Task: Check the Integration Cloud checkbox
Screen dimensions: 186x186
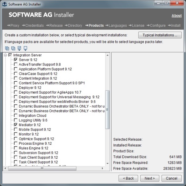Action: pyautogui.click(x=16, y=115)
